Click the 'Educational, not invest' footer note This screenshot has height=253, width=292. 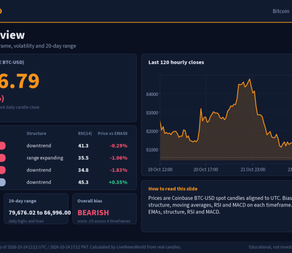(270, 247)
